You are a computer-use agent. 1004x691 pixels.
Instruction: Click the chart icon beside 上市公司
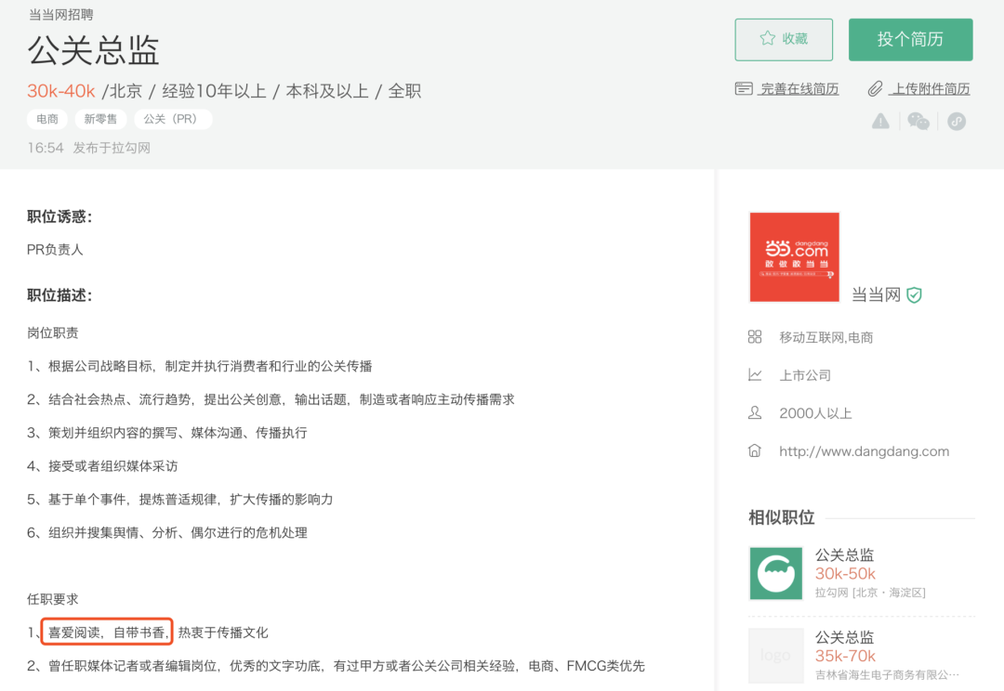coord(755,375)
